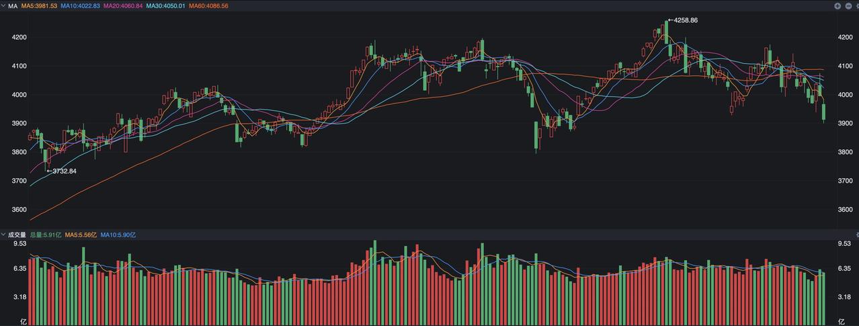This screenshot has width=859, height=326.
Task: Click the 总量:5.91亿 volume total
Action: 46,235
